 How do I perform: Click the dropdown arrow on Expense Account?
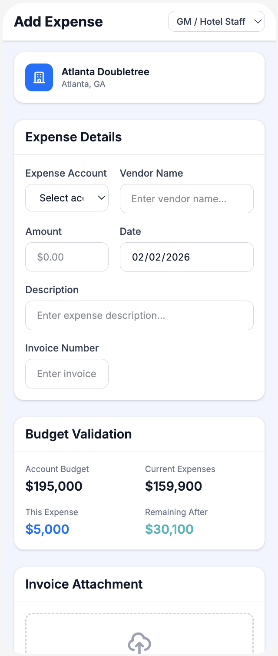pyautogui.click(x=101, y=197)
